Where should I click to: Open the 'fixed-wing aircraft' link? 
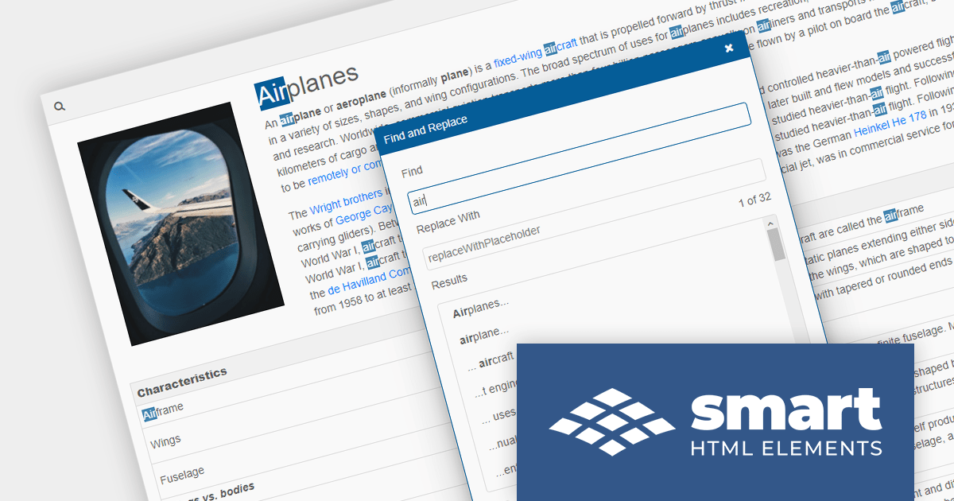click(x=536, y=54)
